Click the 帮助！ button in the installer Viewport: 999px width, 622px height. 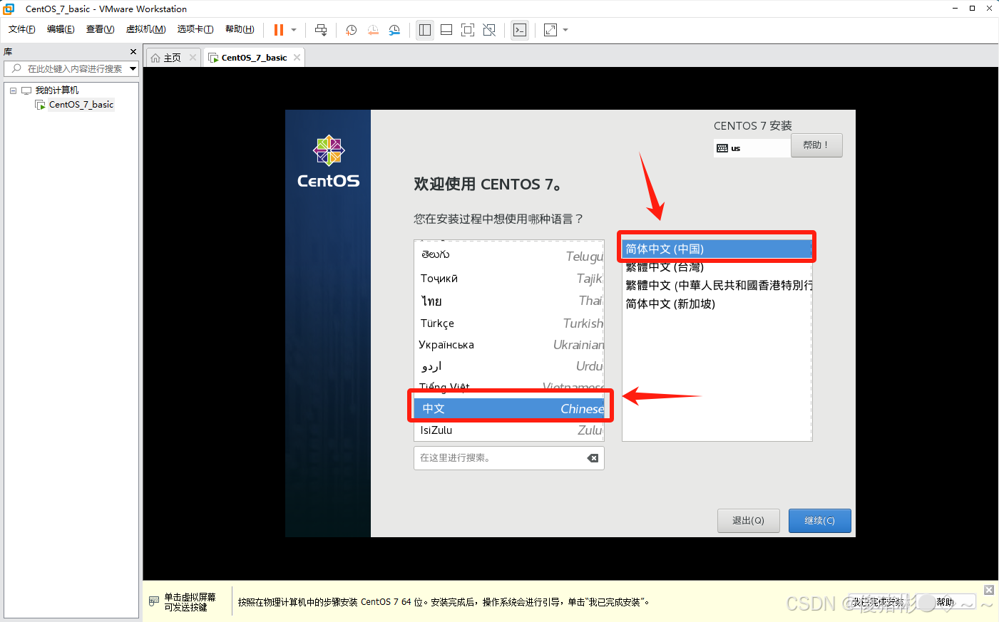point(816,145)
